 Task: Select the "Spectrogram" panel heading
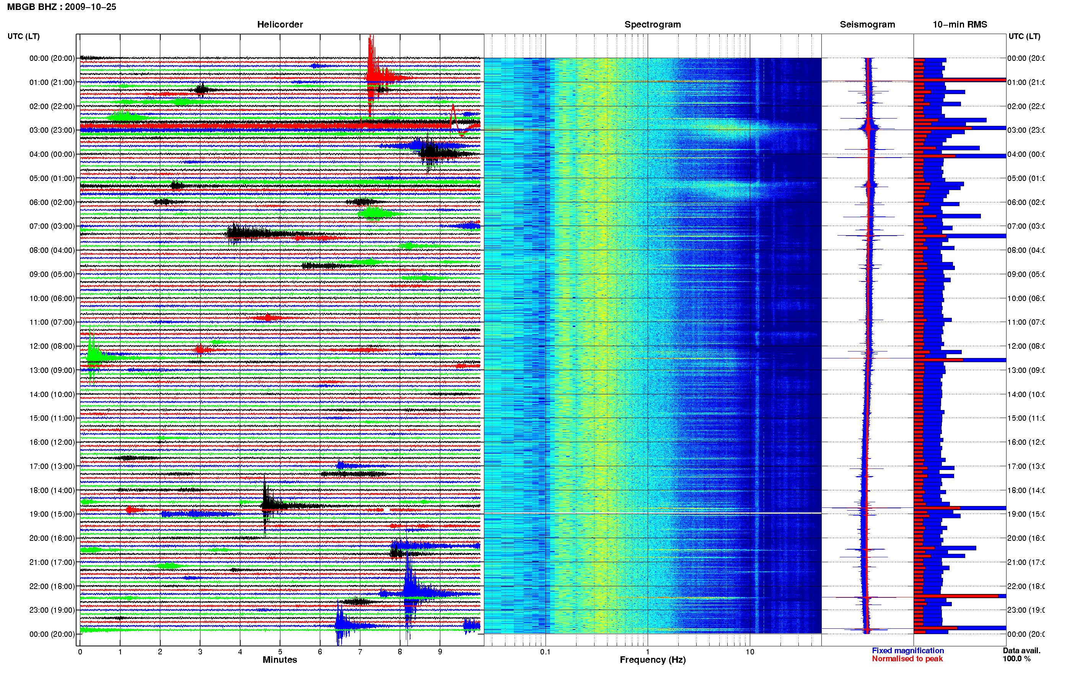(653, 24)
